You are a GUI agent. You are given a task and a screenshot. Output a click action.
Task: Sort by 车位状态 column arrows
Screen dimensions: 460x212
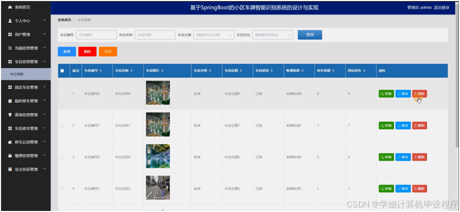coord(271,71)
